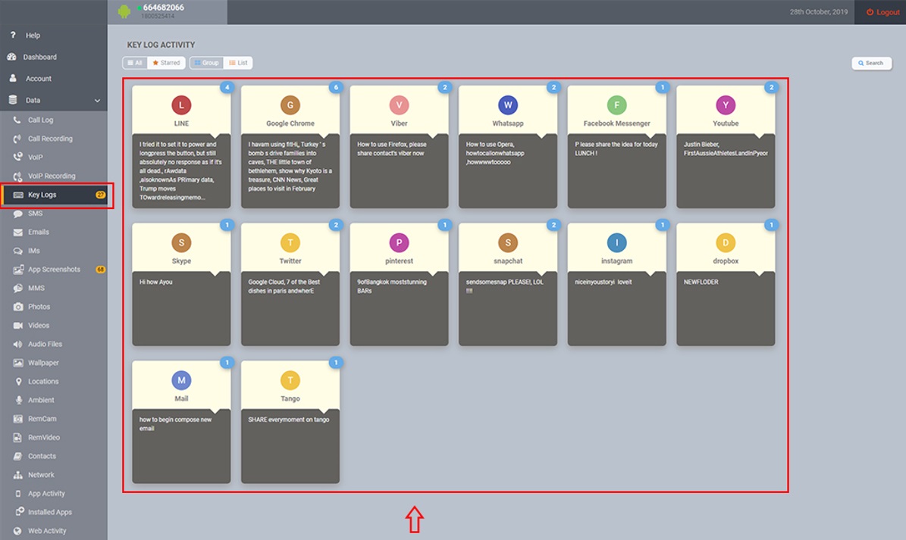Viewport: 906px width, 540px height.
Task: Click the Photos camera icon in sidebar
Action: click(17, 307)
